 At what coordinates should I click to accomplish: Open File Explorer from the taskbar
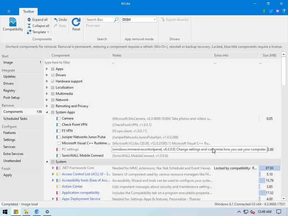26,212
